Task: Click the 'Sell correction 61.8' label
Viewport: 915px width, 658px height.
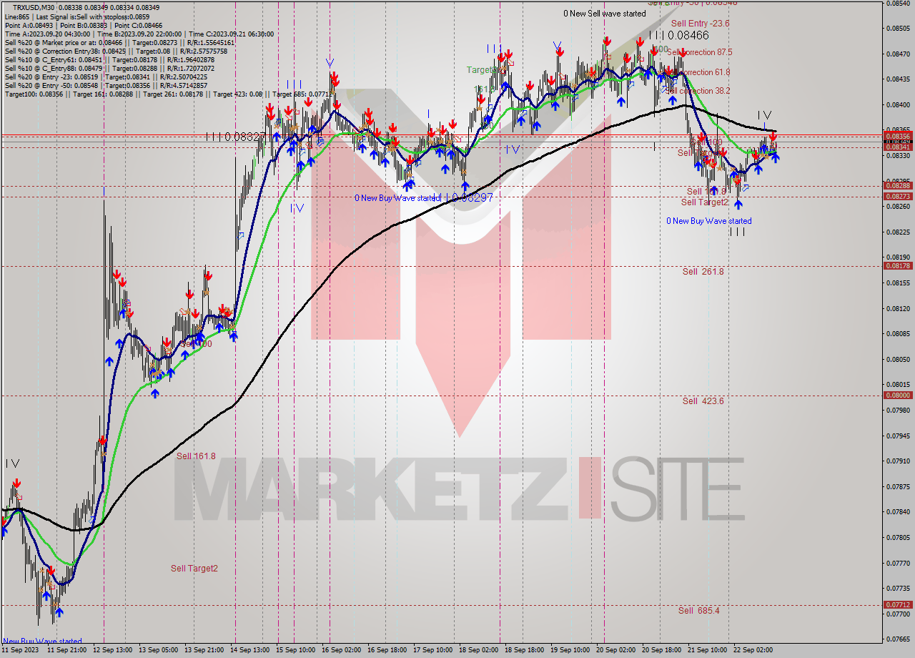Action: (698, 72)
